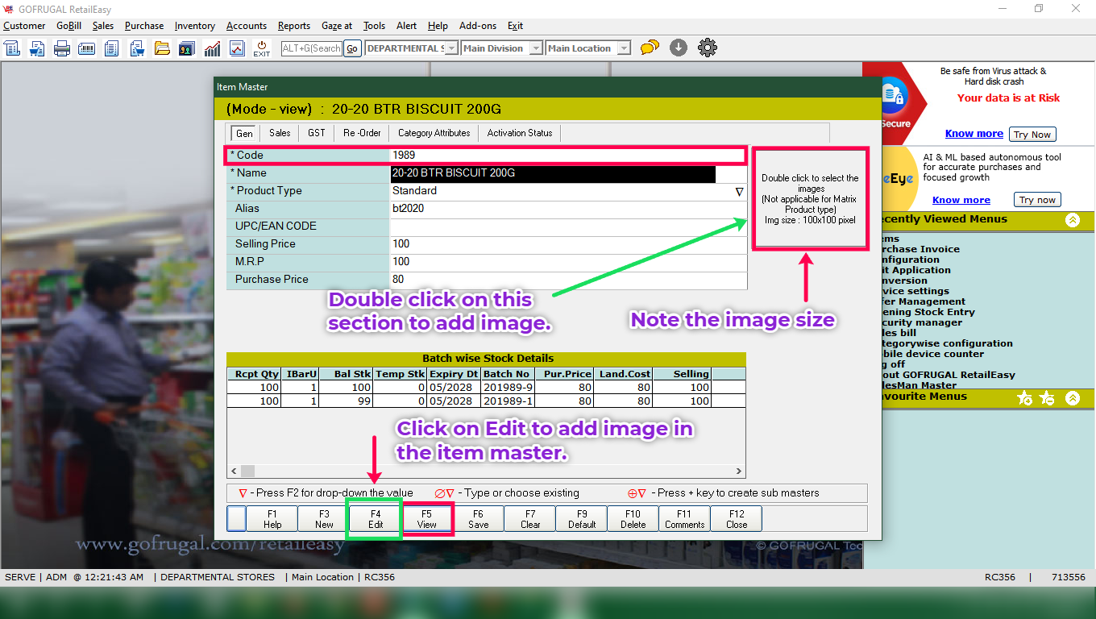Click the EXIT power icon
Viewport: 1096px width, 619px height.
tap(262, 48)
